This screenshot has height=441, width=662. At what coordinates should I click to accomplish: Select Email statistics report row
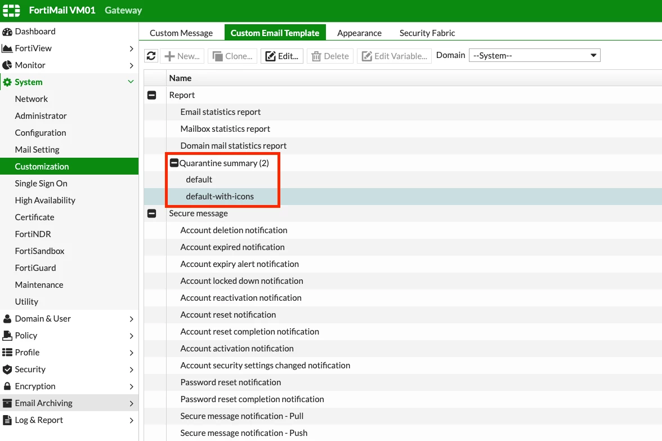(x=403, y=112)
